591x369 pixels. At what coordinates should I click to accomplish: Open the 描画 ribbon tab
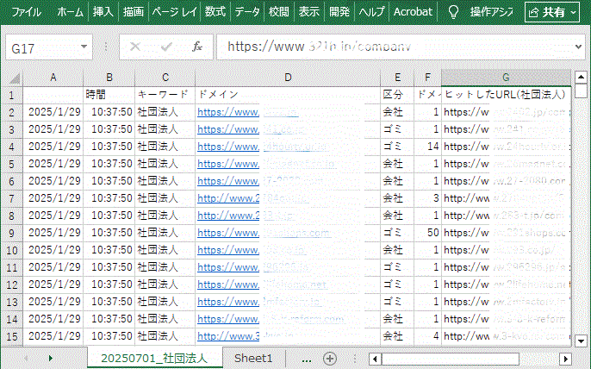click(133, 12)
